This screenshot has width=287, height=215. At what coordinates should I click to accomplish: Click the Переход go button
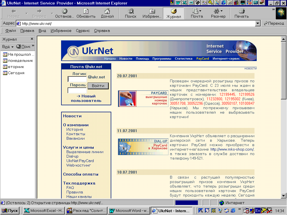click(x=274, y=24)
